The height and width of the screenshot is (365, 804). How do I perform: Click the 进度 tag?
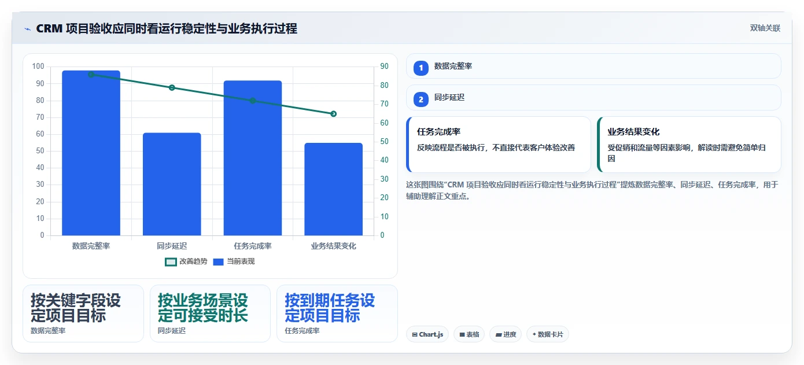[506, 334]
